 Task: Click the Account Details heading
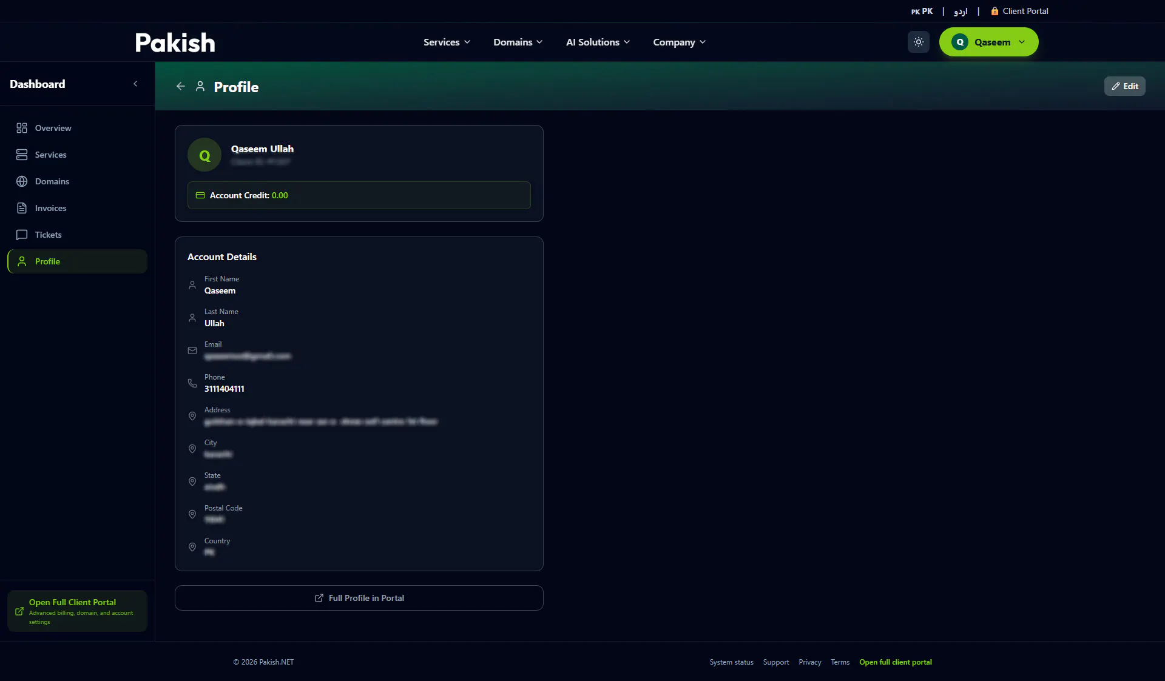coord(221,257)
